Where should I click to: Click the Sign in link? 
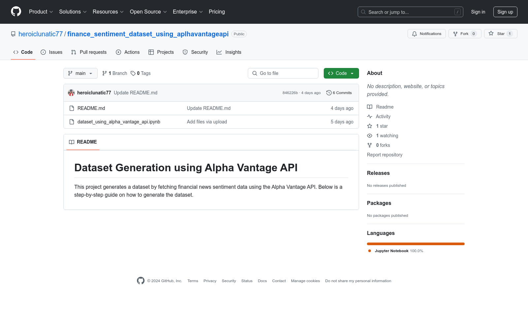[478, 12]
